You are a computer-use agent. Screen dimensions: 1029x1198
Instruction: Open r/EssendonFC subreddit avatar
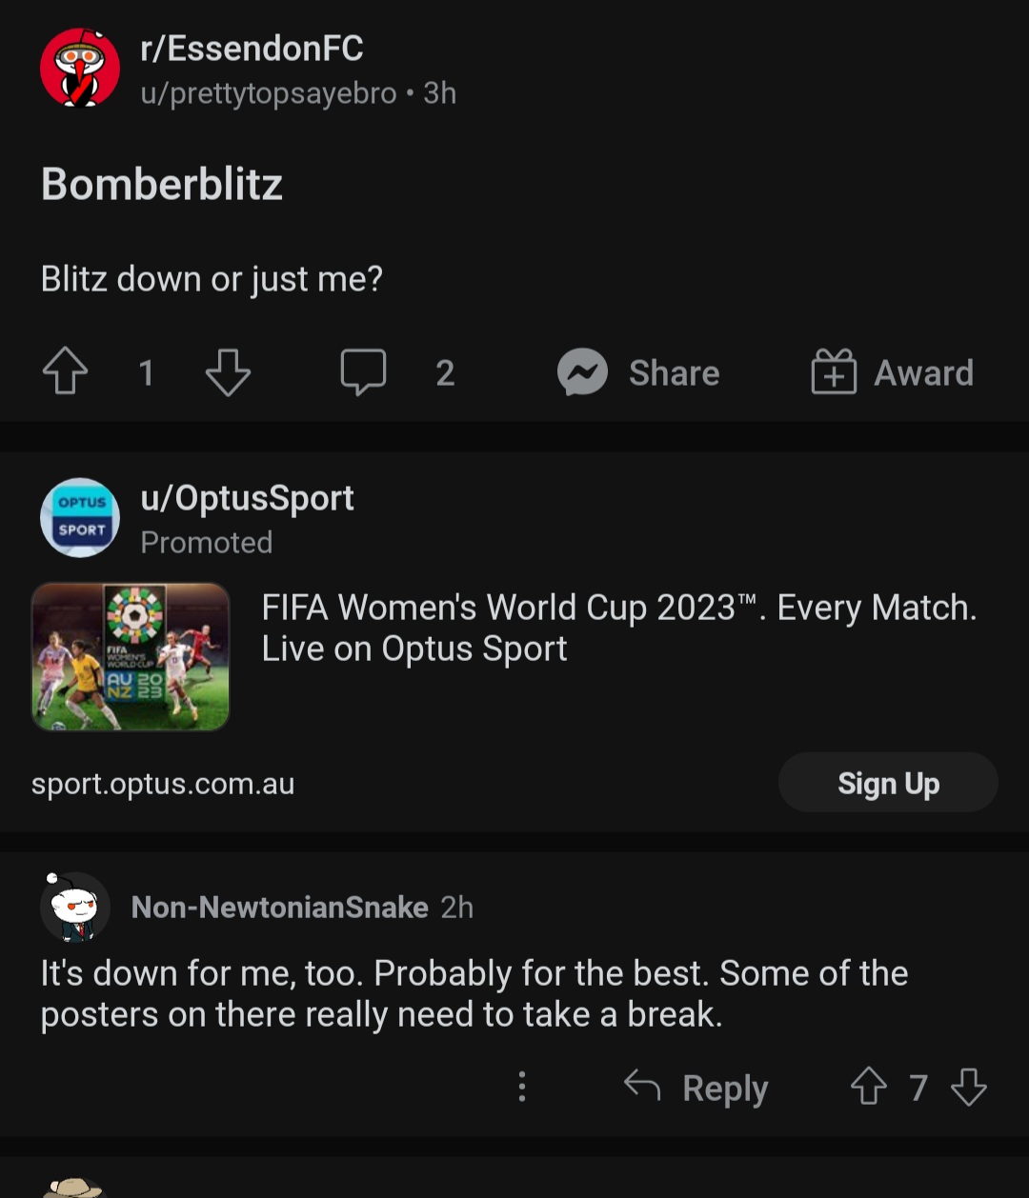pyautogui.click(x=80, y=68)
